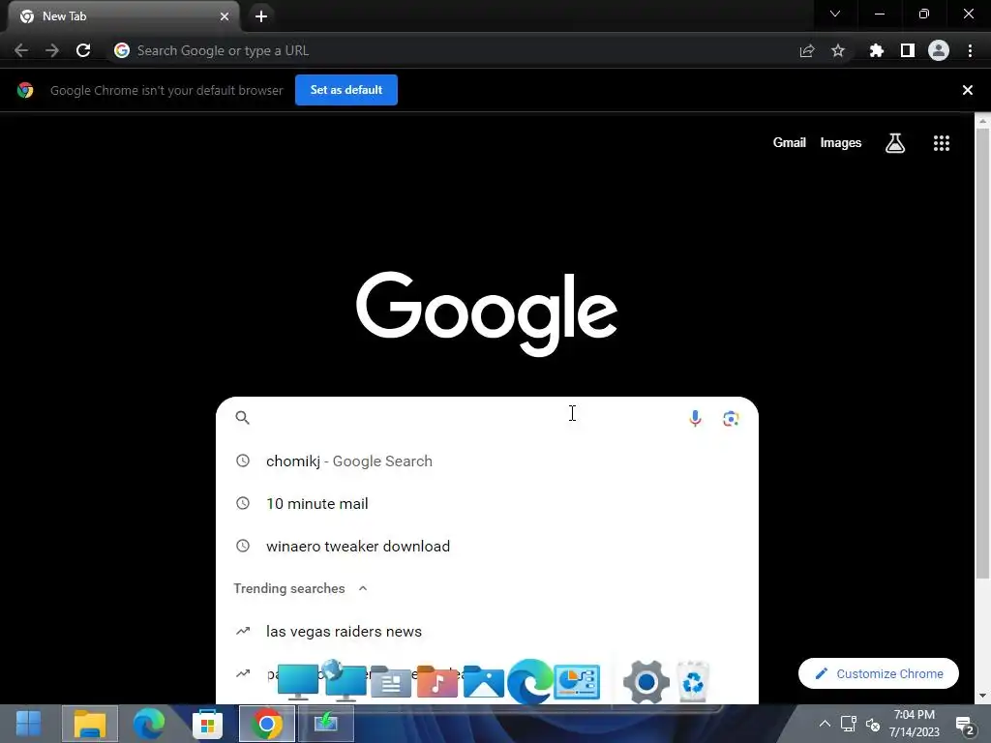The width and height of the screenshot is (991, 743).
Task: Select las vegas raiders news trend
Action: point(487,631)
